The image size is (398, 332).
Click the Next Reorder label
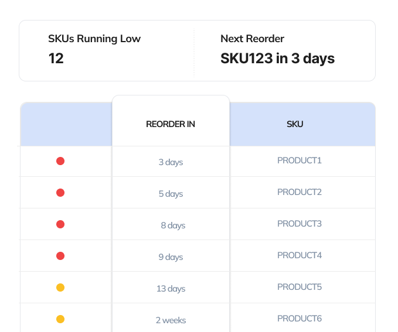(x=252, y=39)
